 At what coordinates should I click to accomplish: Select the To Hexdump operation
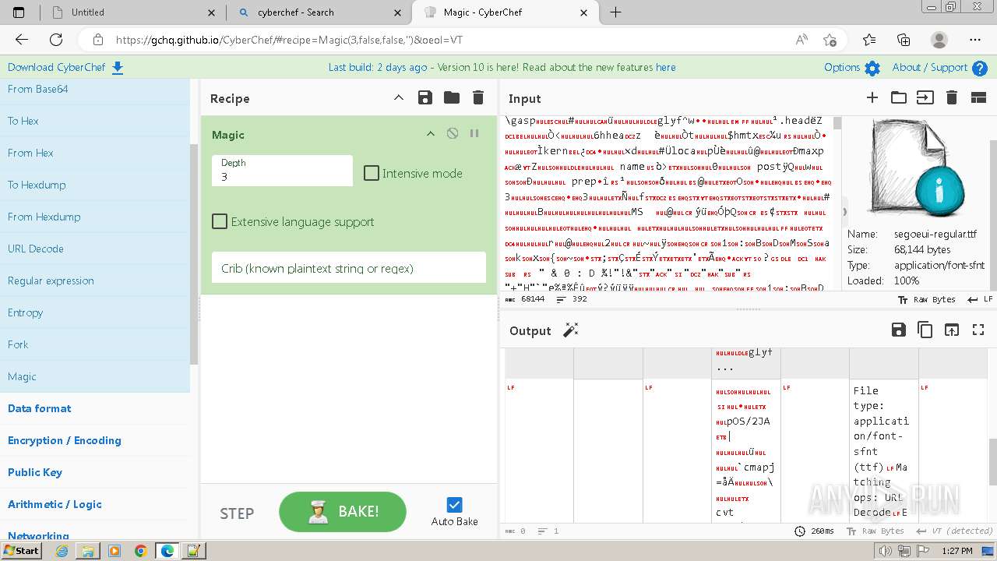pyautogui.click(x=95, y=185)
